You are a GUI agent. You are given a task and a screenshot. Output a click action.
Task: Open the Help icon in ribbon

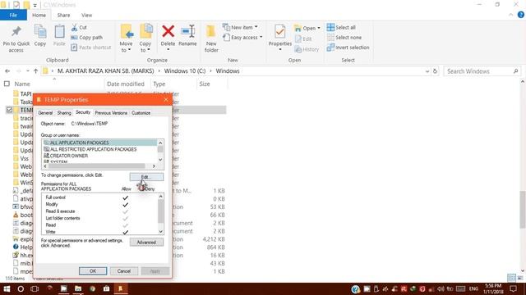click(521, 15)
